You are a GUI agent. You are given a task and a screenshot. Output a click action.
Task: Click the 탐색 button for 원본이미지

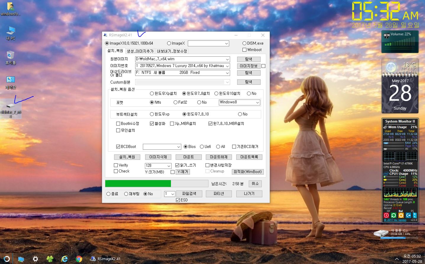point(249,59)
